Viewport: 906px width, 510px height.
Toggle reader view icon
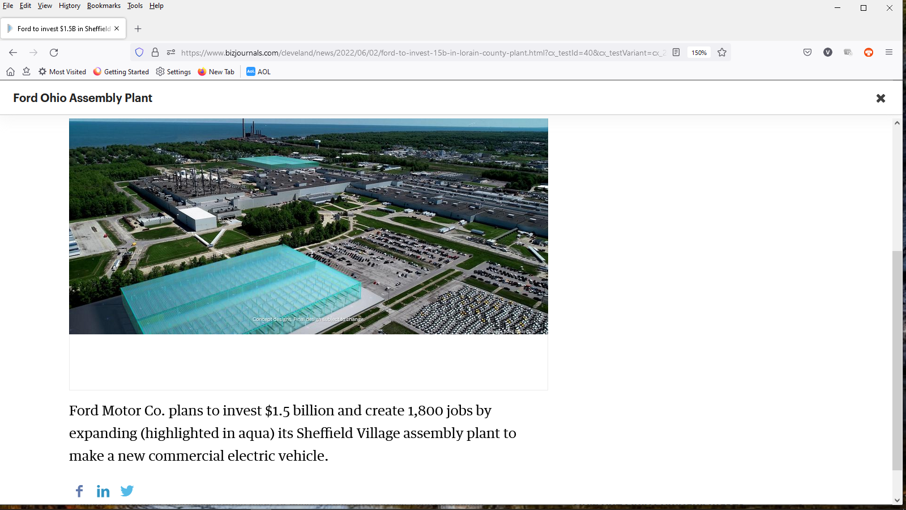676,53
